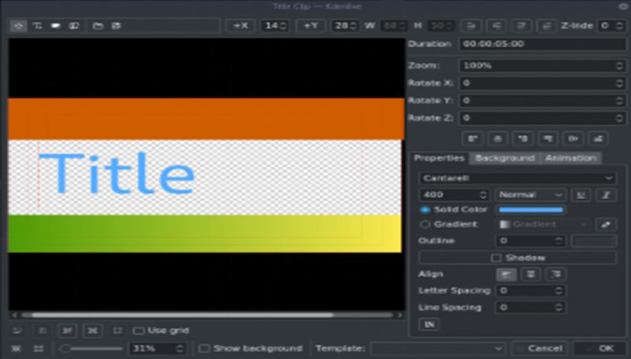The width and height of the screenshot is (631, 359).
Task: Choose the Add Image tool
Action: pyautogui.click(x=74, y=26)
